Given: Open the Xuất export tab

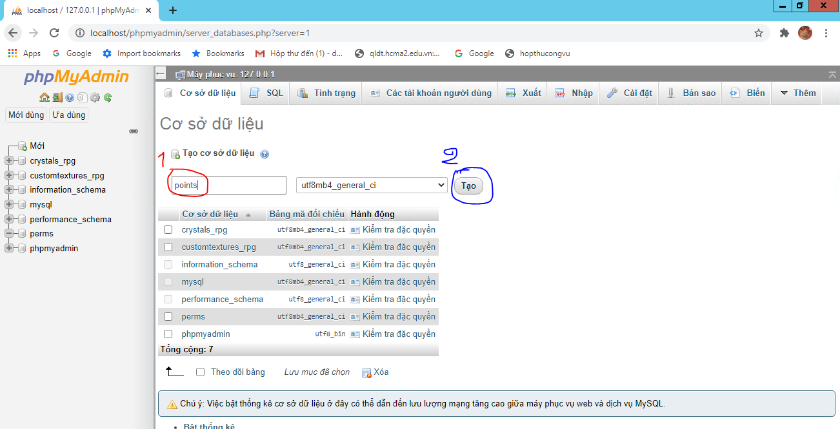Looking at the screenshot, I should (523, 93).
